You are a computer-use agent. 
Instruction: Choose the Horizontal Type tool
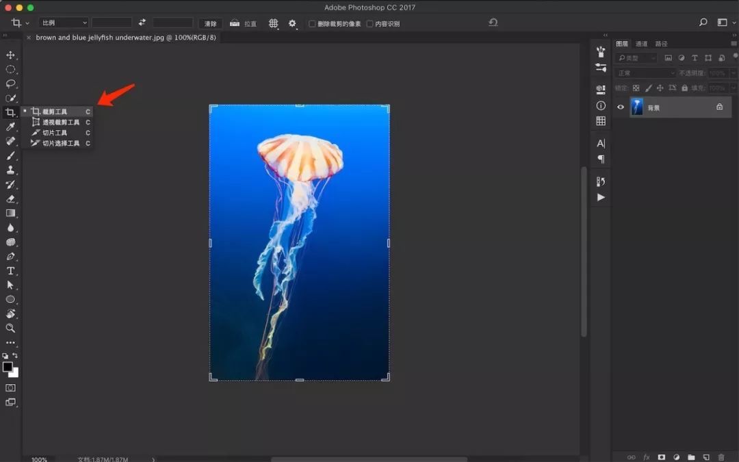pos(10,270)
